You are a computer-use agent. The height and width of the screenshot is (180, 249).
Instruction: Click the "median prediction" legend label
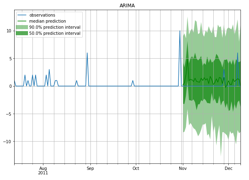pyautogui.click(x=47, y=21)
